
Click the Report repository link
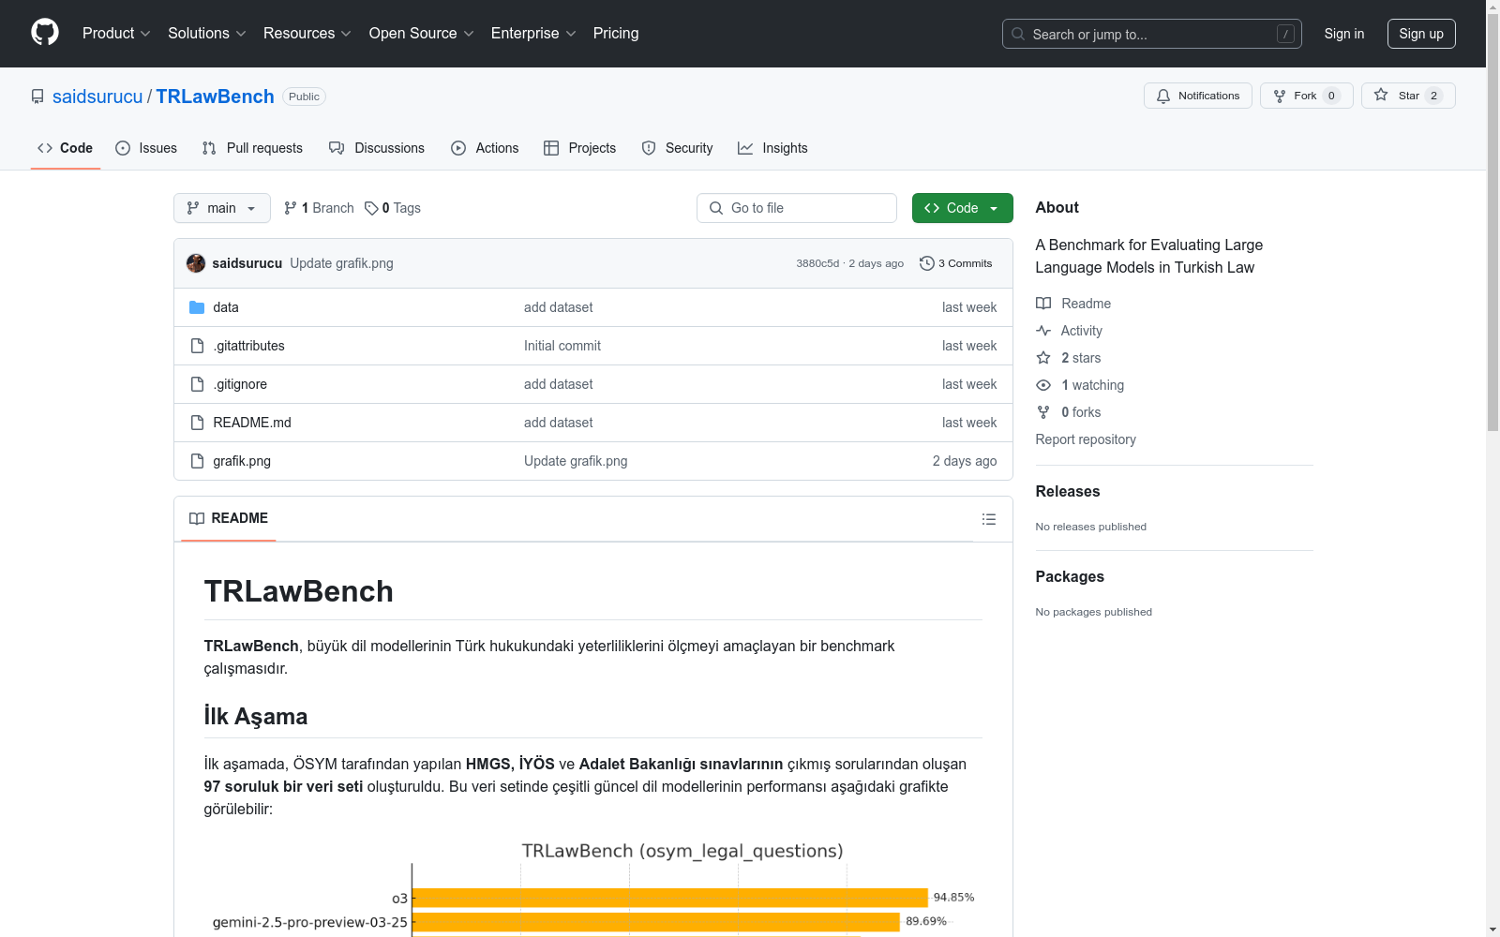[1086, 439]
